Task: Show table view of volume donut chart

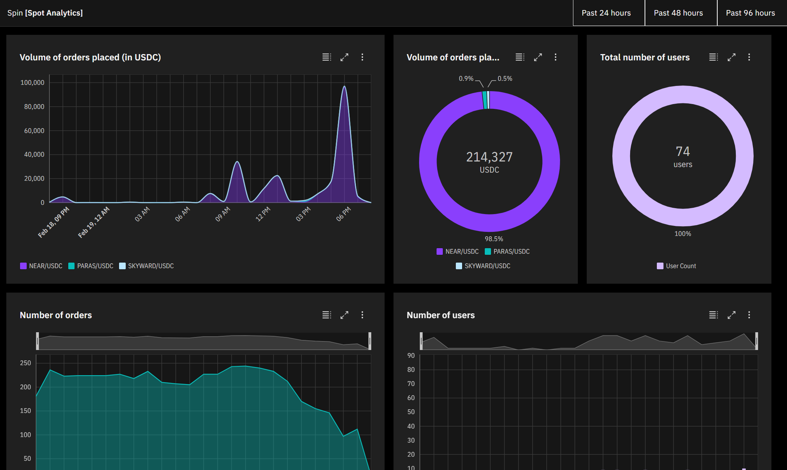Action: point(520,57)
